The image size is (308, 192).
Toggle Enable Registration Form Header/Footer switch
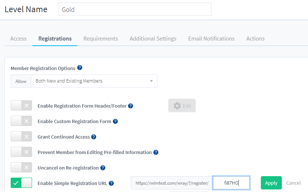point(21,105)
